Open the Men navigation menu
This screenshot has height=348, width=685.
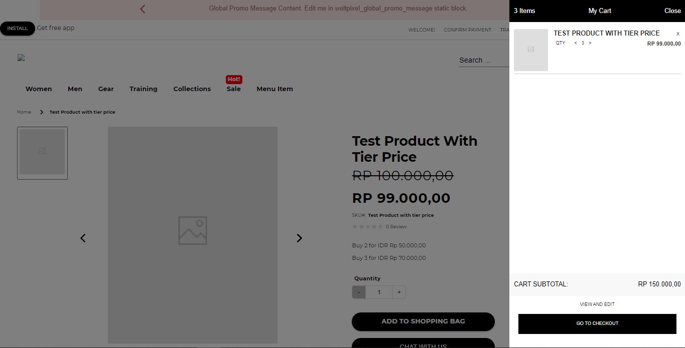pyautogui.click(x=75, y=89)
